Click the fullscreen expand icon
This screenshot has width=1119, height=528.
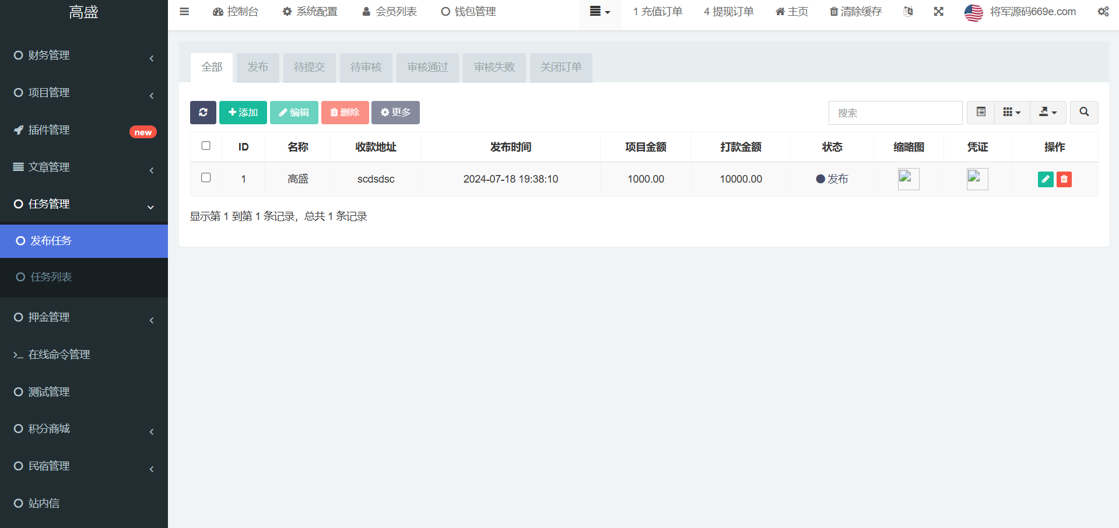pos(938,12)
